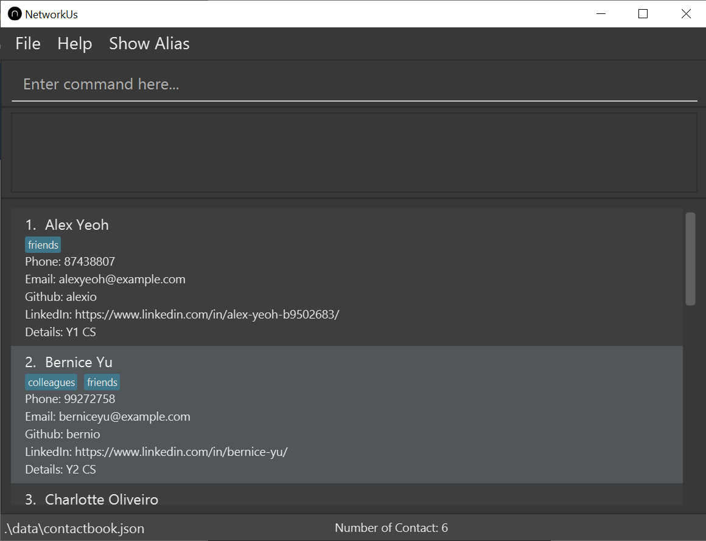Click the contactbook.json file path in status bar

74,528
